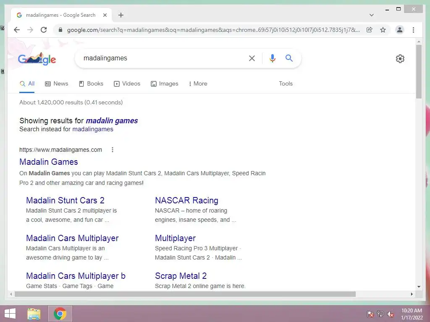Click the https://www.madalingames.com URL text
The height and width of the screenshot is (322, 430).
coord(60,150)
